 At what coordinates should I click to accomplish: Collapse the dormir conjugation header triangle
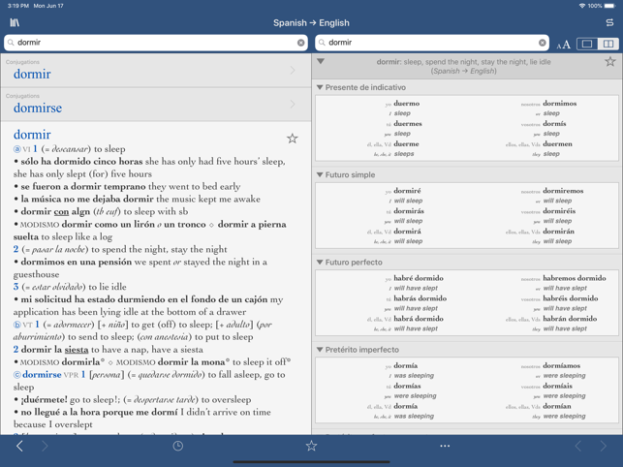coord(321,62)
